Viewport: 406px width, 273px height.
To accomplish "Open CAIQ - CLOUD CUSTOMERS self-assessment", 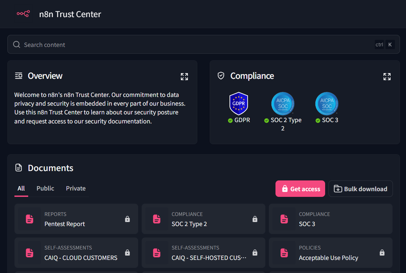I will [81, 258].
